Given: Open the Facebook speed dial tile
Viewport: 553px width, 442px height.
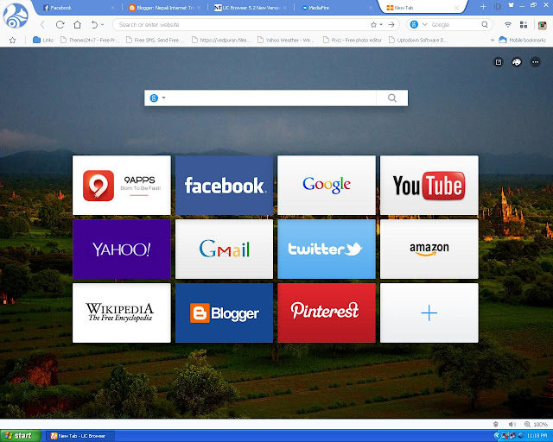Looking at the screenshot, I should [225, 186].
